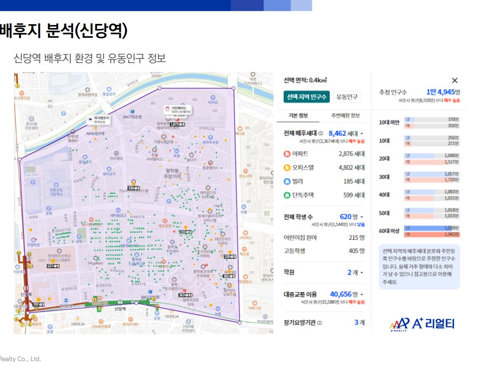490x367 pixels.
Task: Click the 고등학생 405 명 row
Action: tap(324, 251)
